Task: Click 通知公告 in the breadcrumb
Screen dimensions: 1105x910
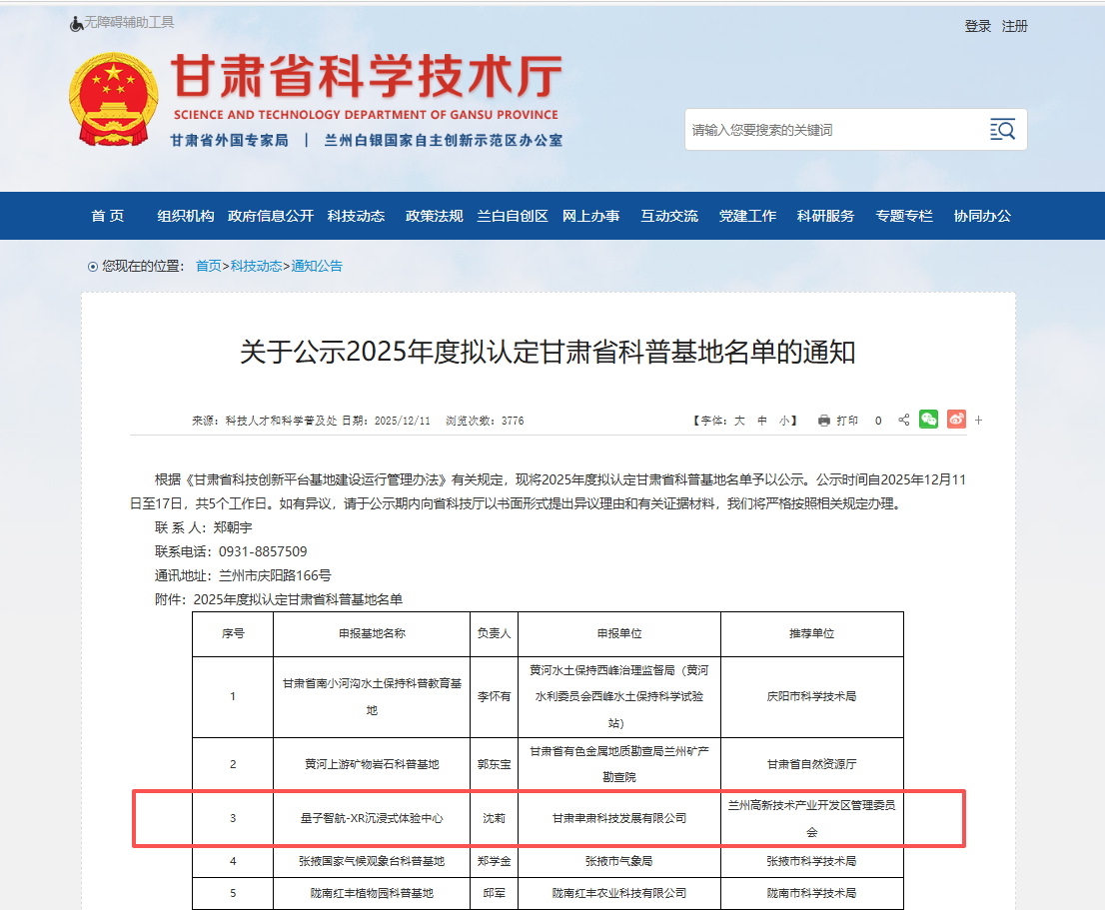Action: tap(317, 266)
